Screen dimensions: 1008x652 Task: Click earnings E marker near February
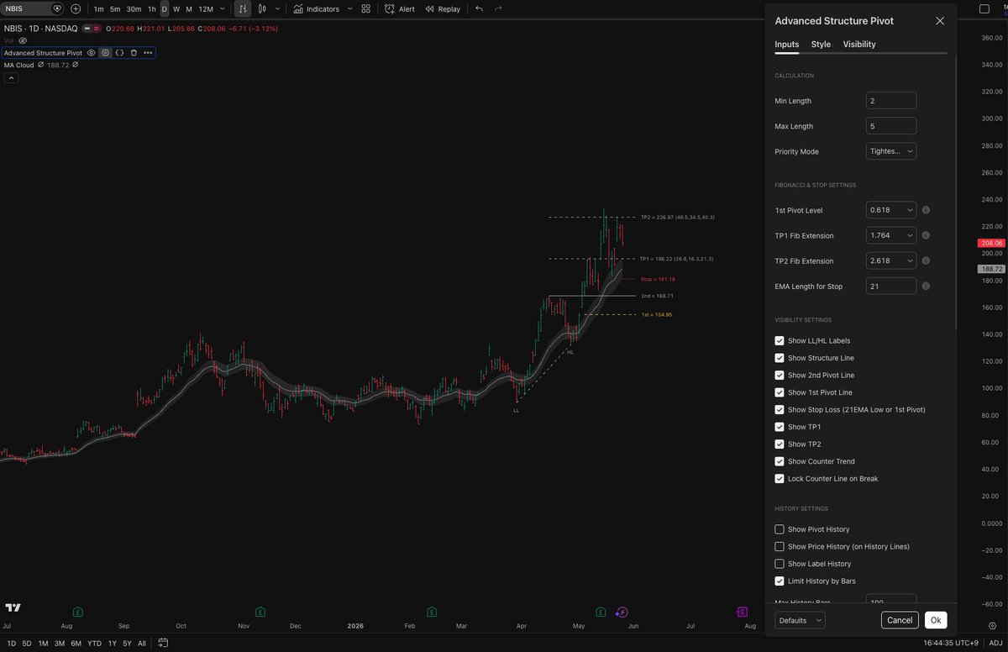coord(431,612)
